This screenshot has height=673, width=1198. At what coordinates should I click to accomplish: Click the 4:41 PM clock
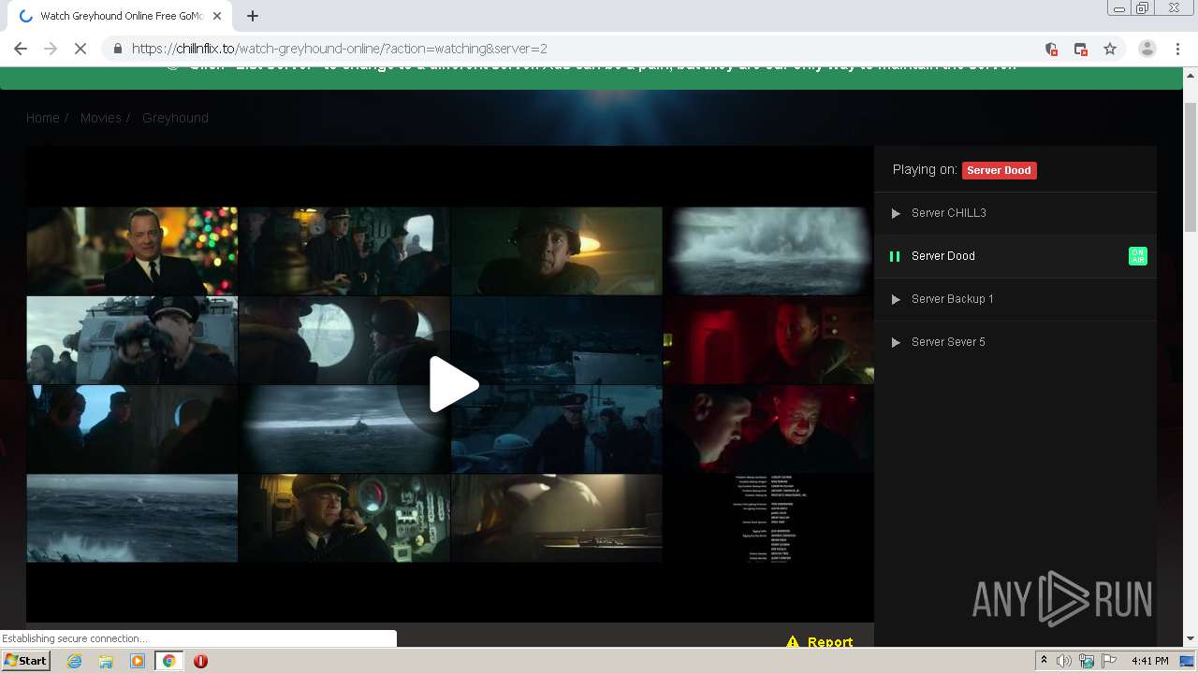1149,661
